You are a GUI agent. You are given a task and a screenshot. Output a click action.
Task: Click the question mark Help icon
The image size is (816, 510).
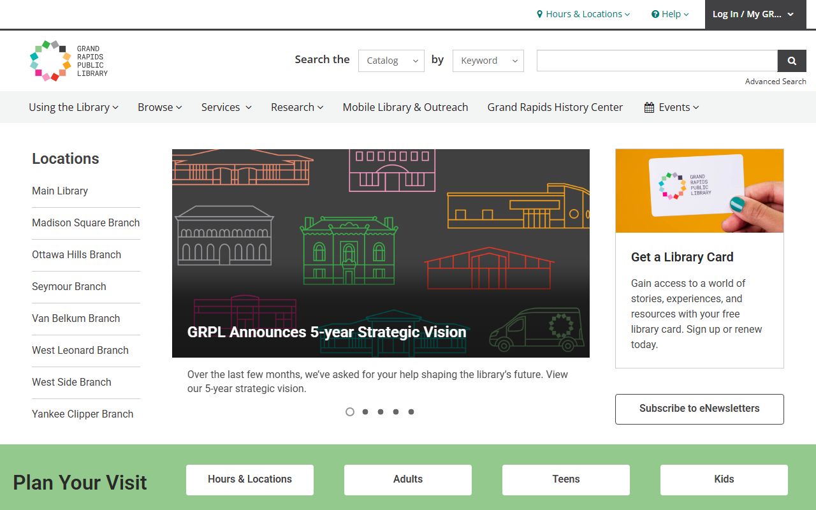[x=655, y=14]
